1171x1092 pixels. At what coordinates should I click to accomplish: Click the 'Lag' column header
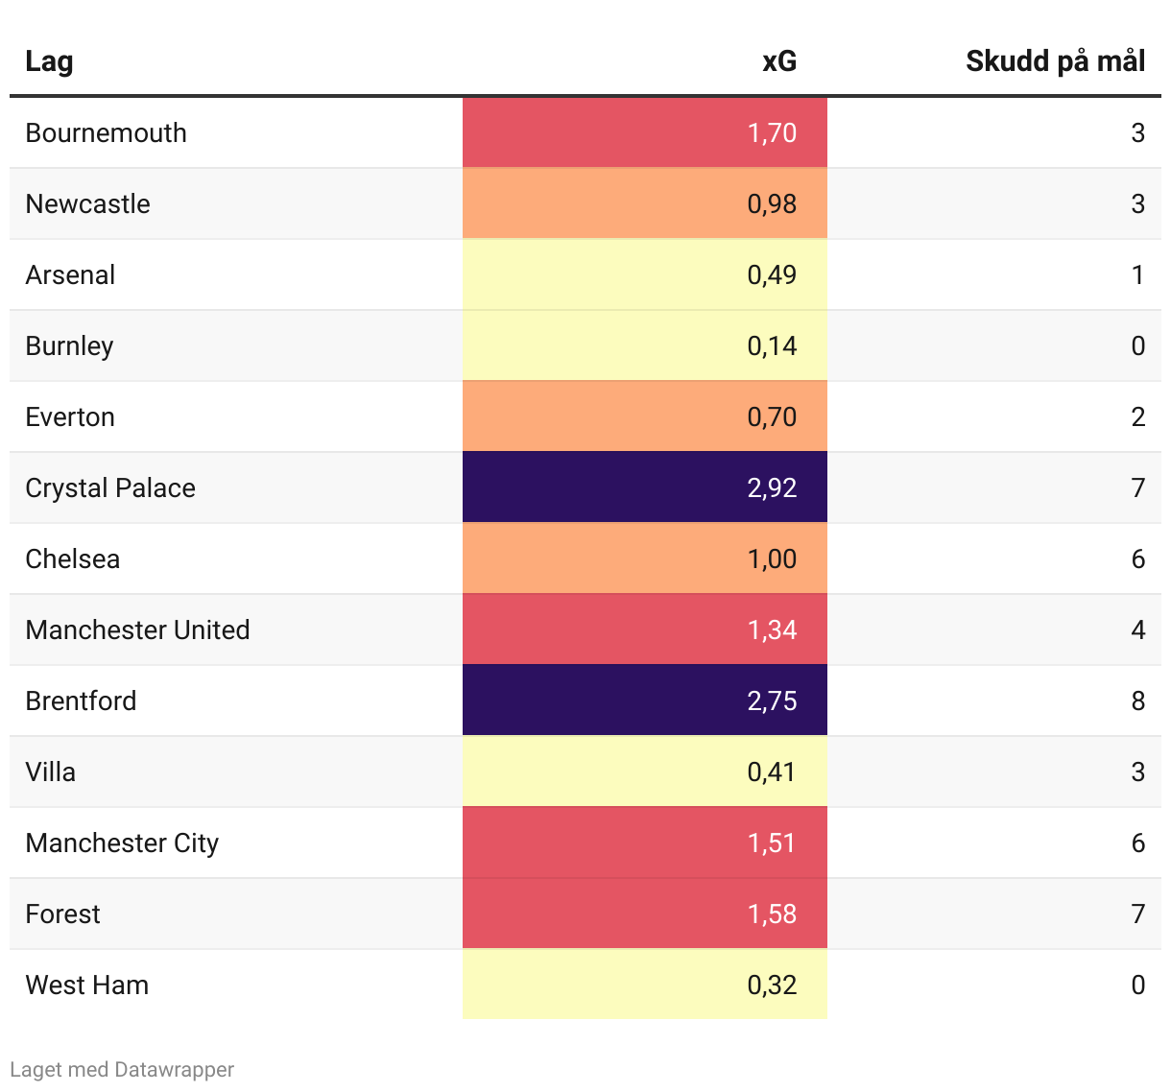pos(49,61)
